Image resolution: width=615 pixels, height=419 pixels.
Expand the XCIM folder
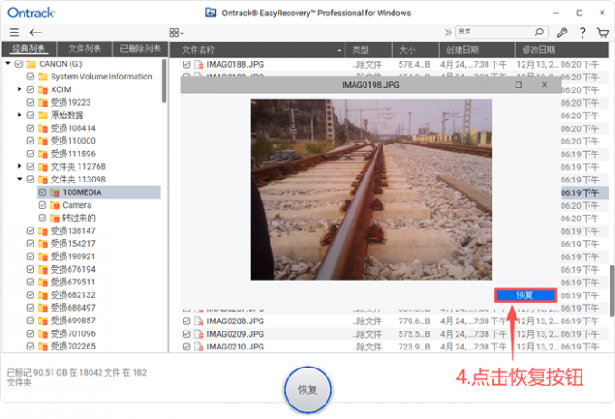tap(19, 89)
